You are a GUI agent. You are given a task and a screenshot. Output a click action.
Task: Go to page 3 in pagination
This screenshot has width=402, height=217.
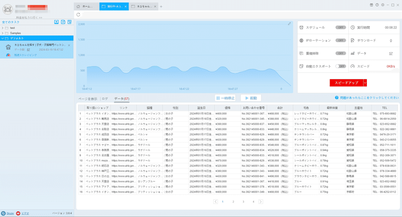[243, 201]
